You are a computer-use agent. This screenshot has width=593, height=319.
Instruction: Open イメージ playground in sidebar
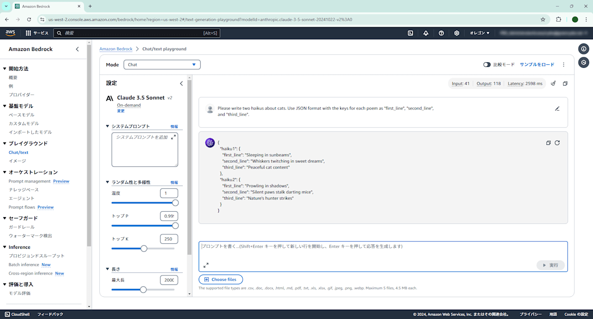[17, 161]
